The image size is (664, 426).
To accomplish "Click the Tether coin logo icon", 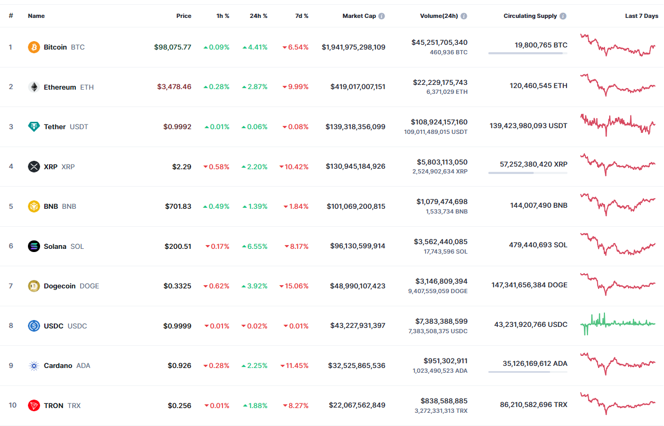I will (34, 127).
